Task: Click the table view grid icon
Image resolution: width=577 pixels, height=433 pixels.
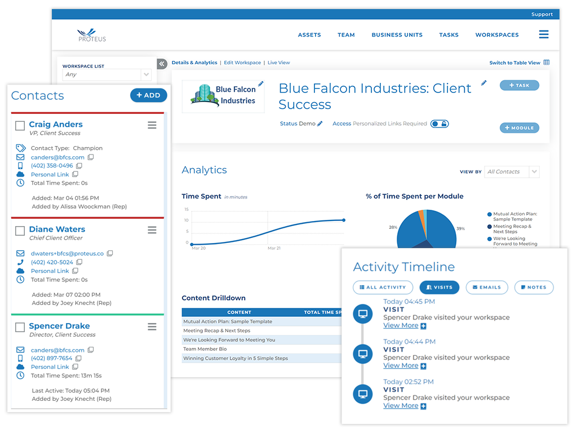Action: click(x=547, y=63)
